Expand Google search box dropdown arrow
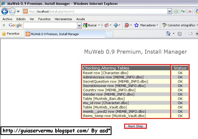Image resolution: width=198 pixels, height=139 pixels. 79,25
